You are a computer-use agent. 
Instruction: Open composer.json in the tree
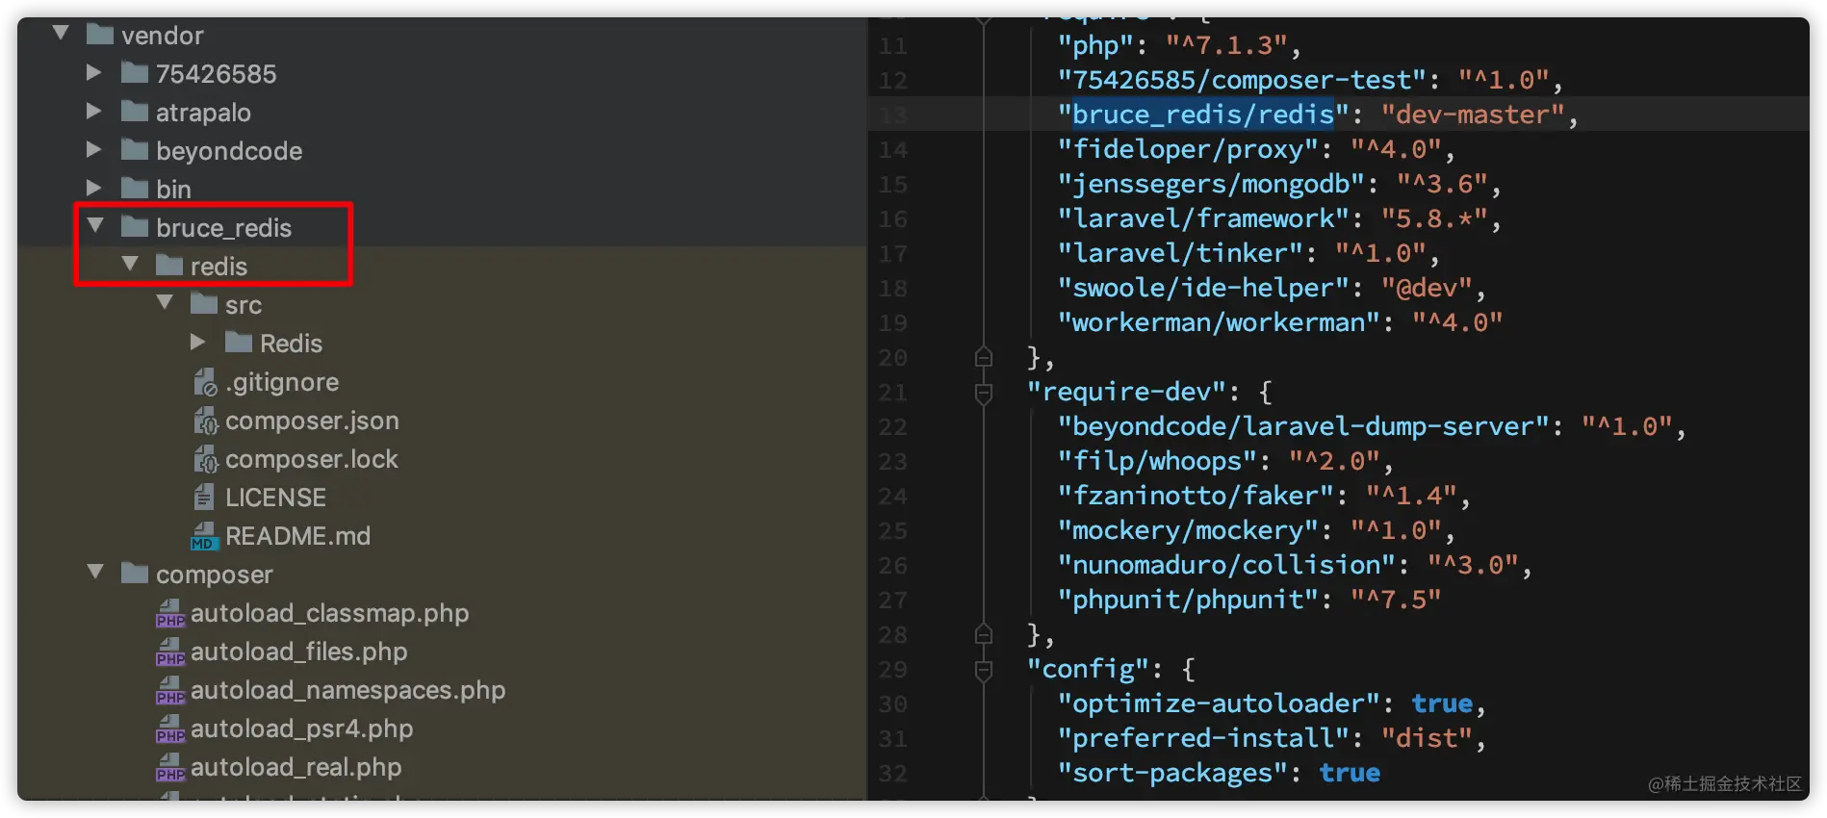click(x=312, y=421)
